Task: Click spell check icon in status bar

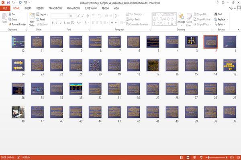Action: (x=18, y=157)
